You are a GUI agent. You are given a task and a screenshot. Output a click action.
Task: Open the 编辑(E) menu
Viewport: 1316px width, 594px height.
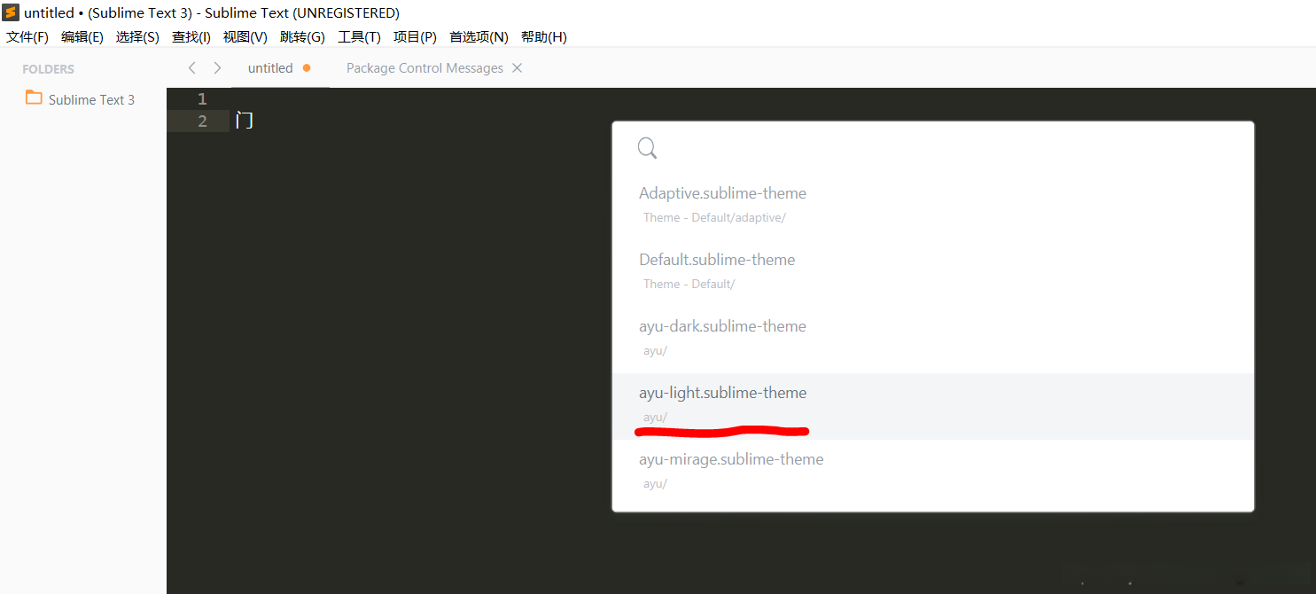pyautogui.click(x=82, y=36)
